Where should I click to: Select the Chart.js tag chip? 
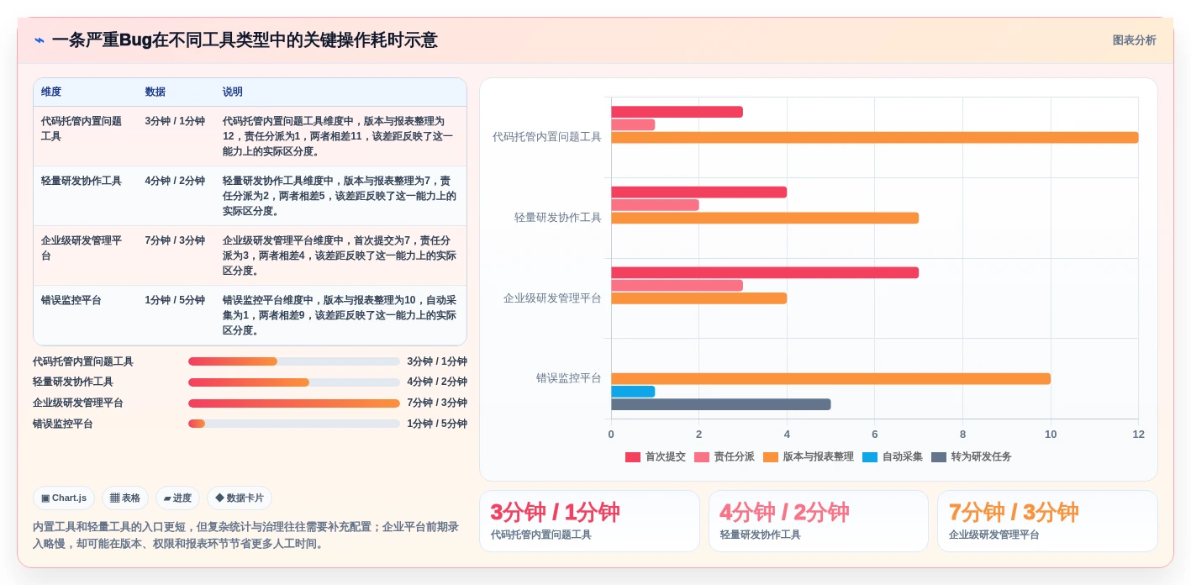point(64,498)
